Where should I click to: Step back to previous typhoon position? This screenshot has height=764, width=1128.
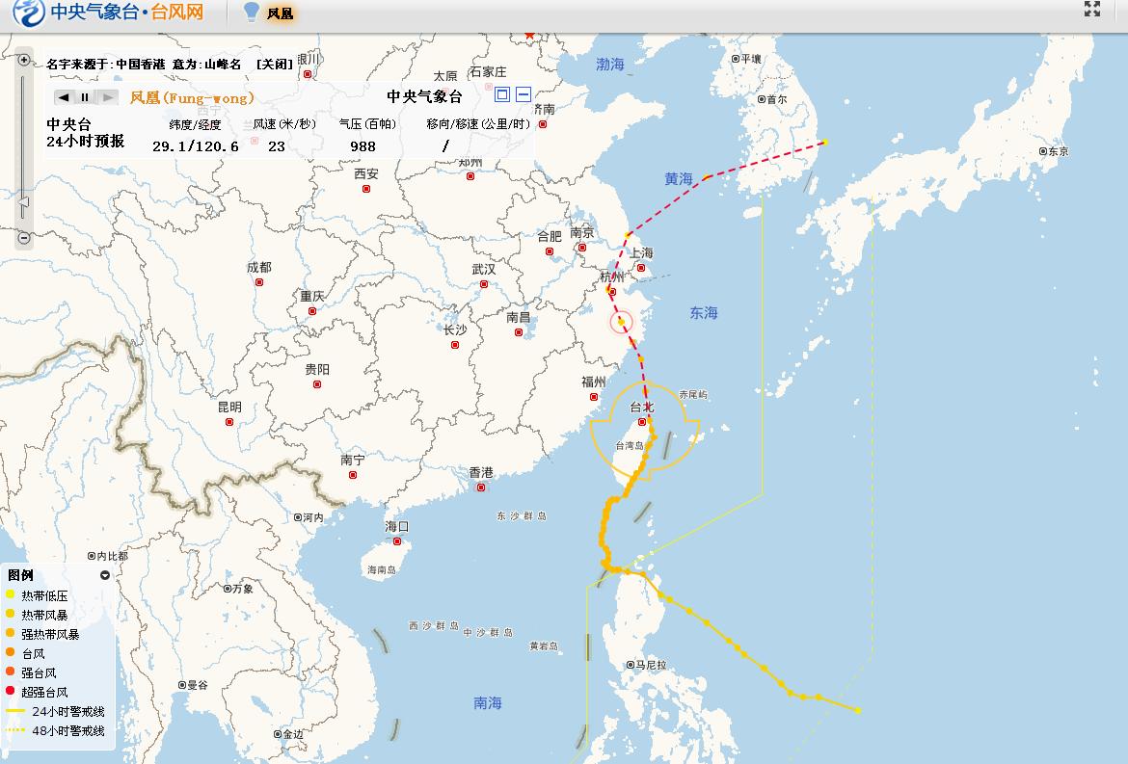pyautogui.click(x=64, y=97)
